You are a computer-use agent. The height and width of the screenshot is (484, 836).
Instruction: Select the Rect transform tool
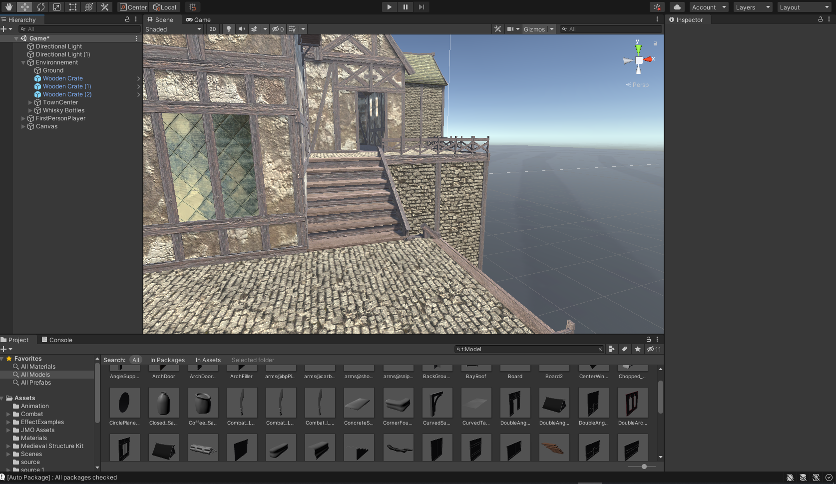[73, 7]
